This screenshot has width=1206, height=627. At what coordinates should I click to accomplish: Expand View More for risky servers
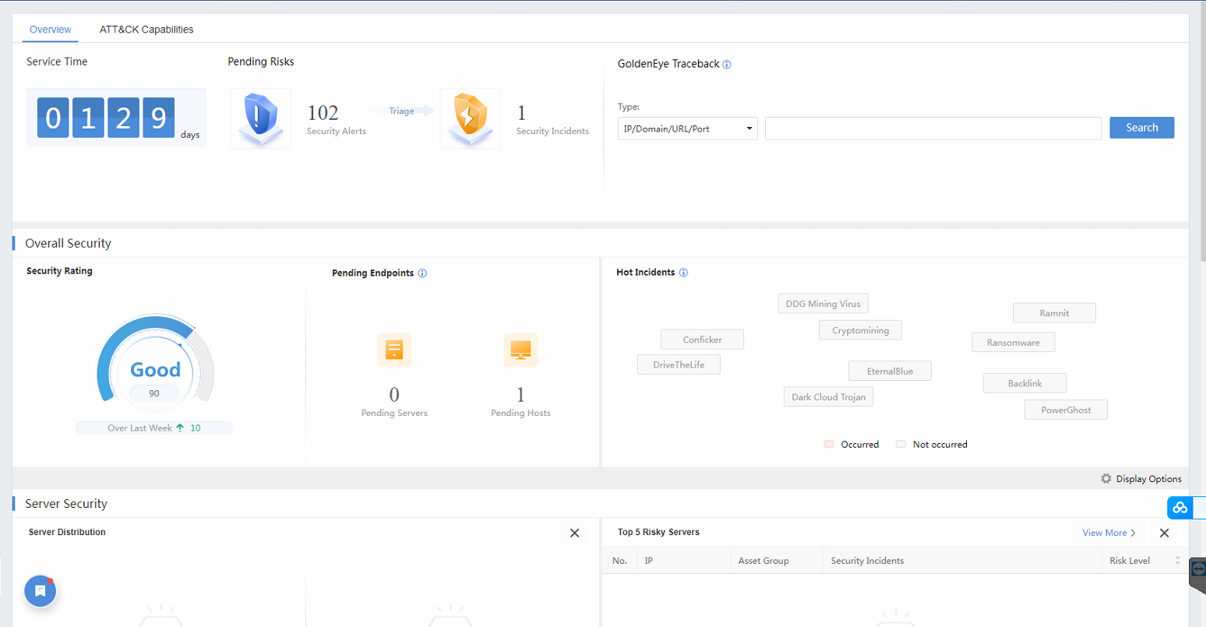[x=1108, y=533]
